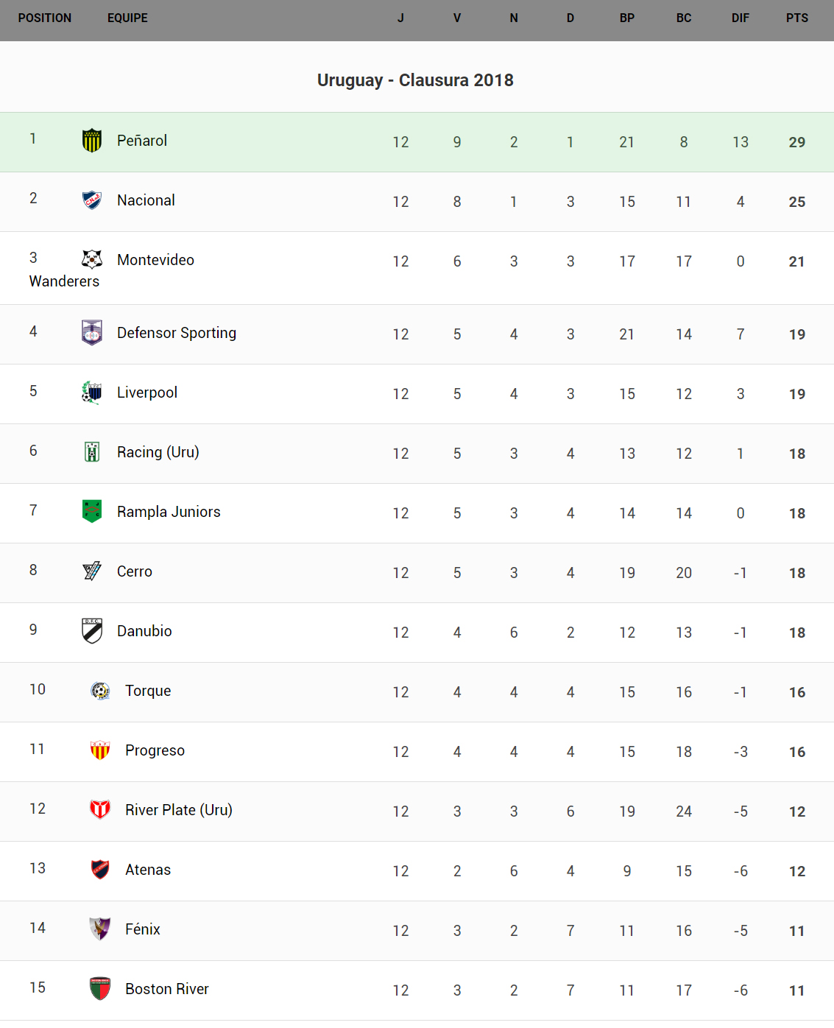Open the Cerro team name link

point(135,571)
